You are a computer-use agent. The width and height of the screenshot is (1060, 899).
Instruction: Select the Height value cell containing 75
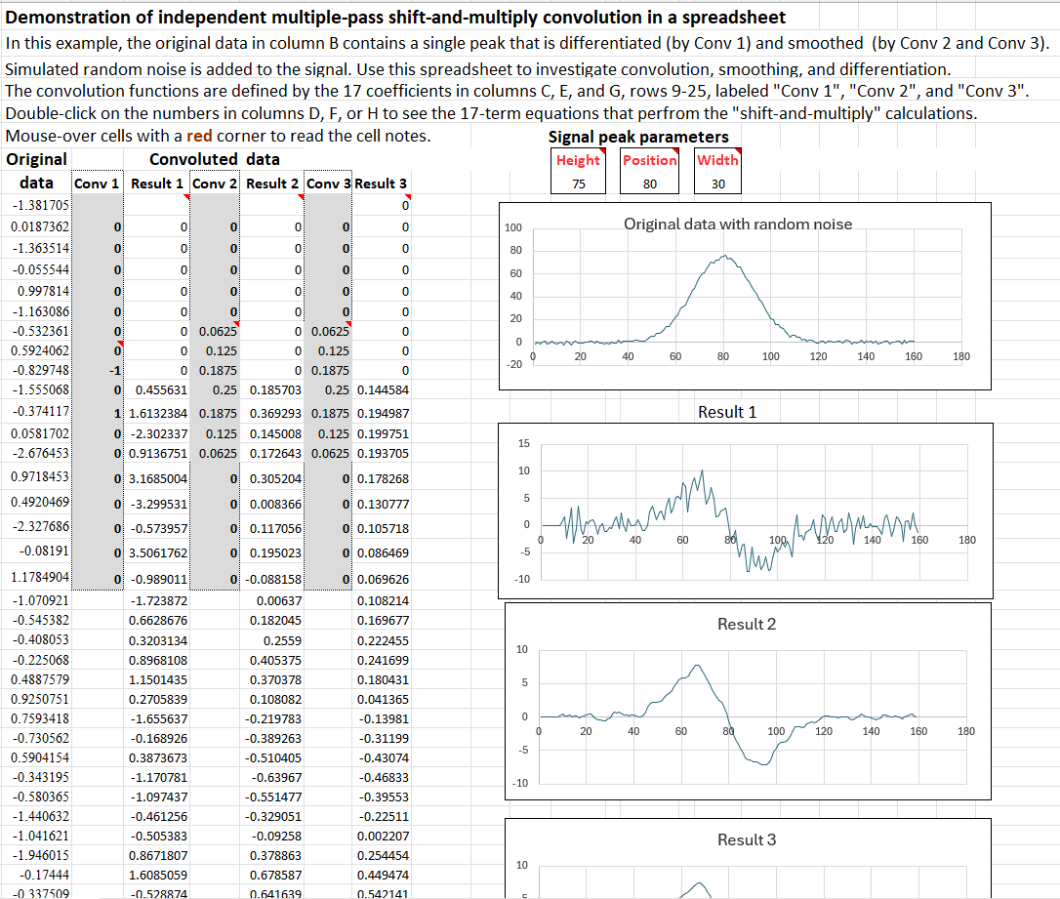(x=578, y=183)
